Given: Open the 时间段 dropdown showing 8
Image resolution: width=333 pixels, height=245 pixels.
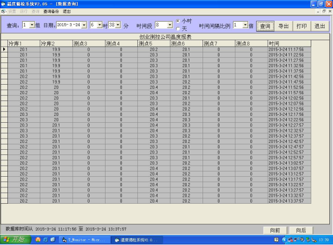Looking at the screenshot, I should tap(170, 25).
